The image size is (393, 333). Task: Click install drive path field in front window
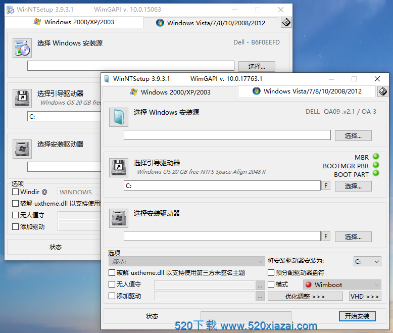point(222,236)
